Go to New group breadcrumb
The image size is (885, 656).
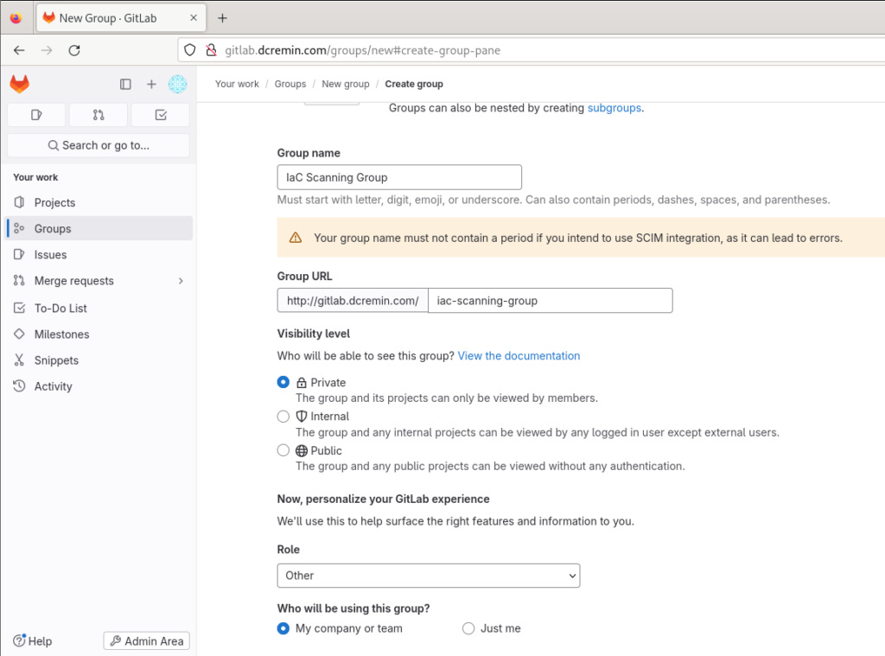point(346,84)
